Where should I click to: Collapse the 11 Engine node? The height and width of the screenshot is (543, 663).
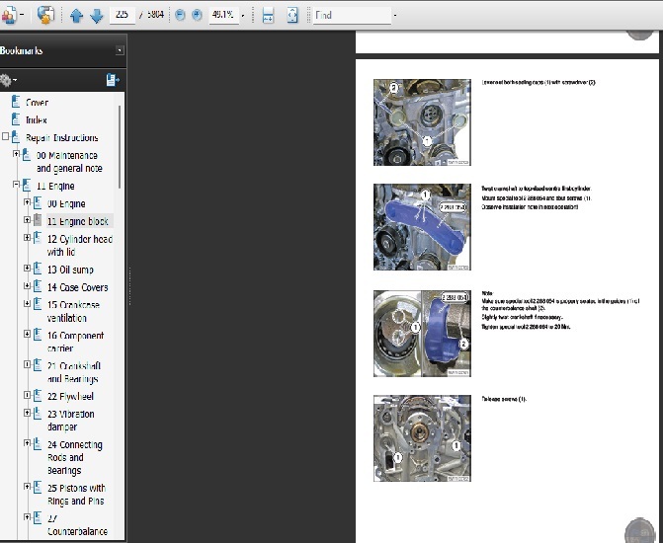[x=16, y=185]
